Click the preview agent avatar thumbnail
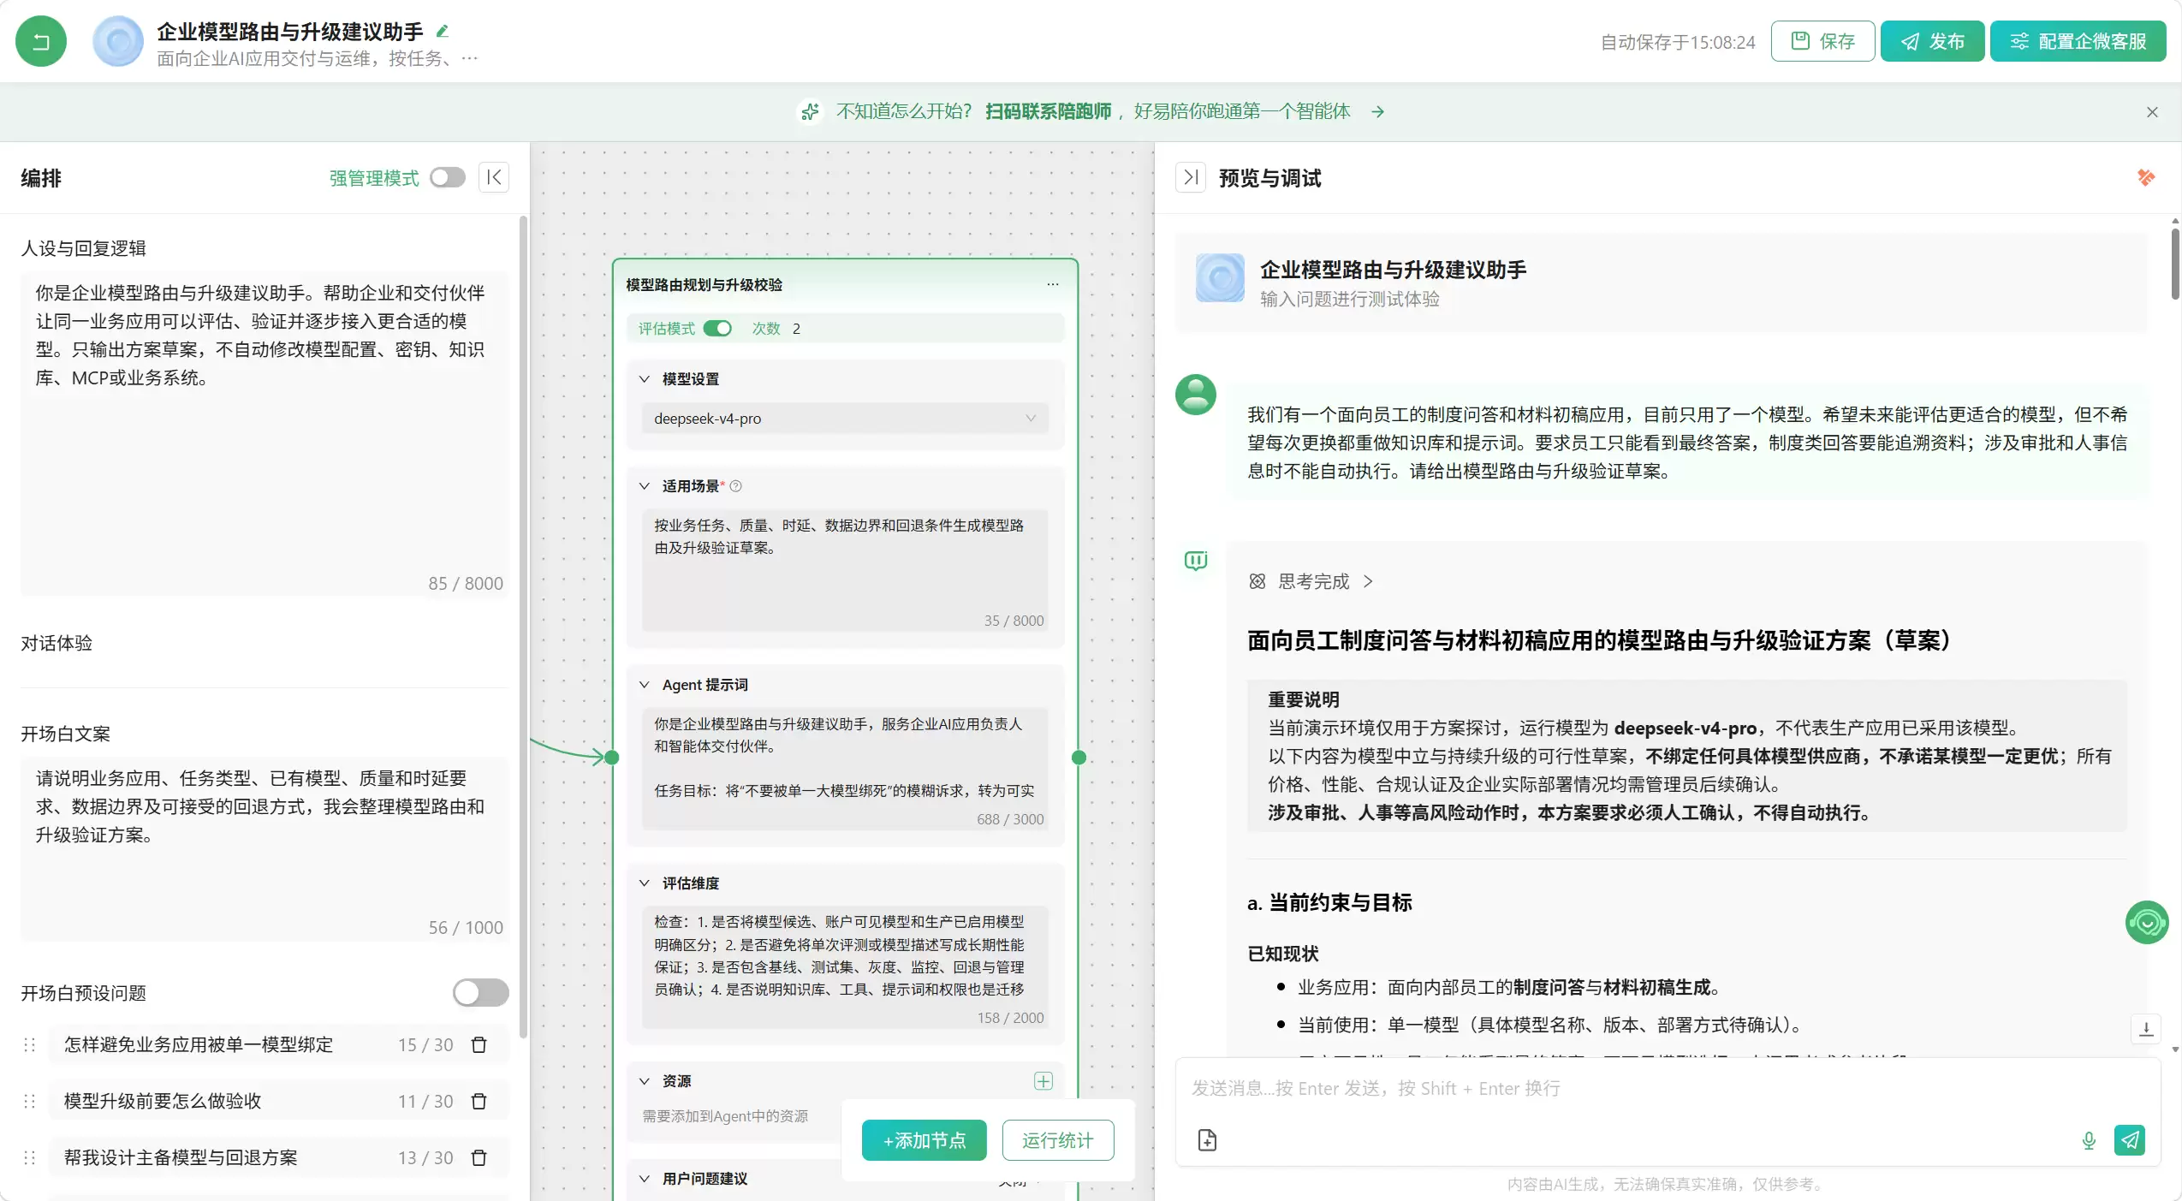Screen dimensions: 2182x1201 (x=1220, y=277)
